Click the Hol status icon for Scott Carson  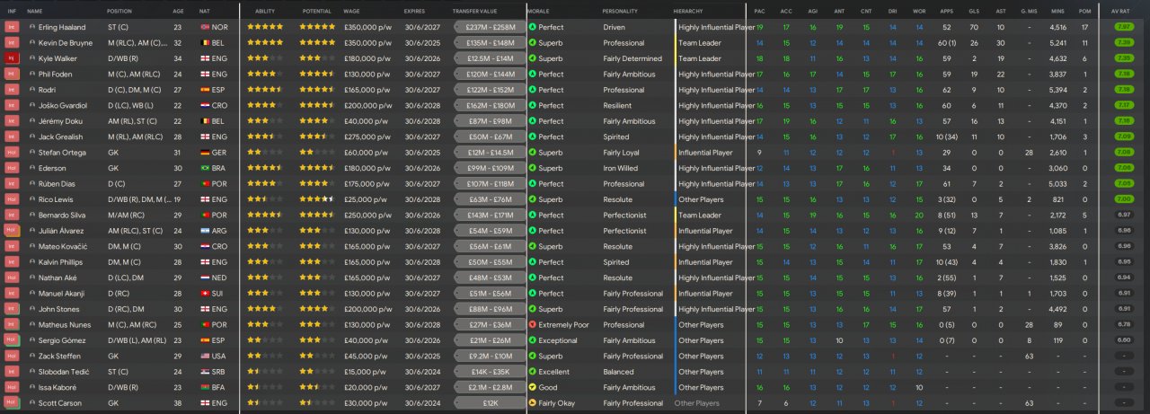[12, 403]
